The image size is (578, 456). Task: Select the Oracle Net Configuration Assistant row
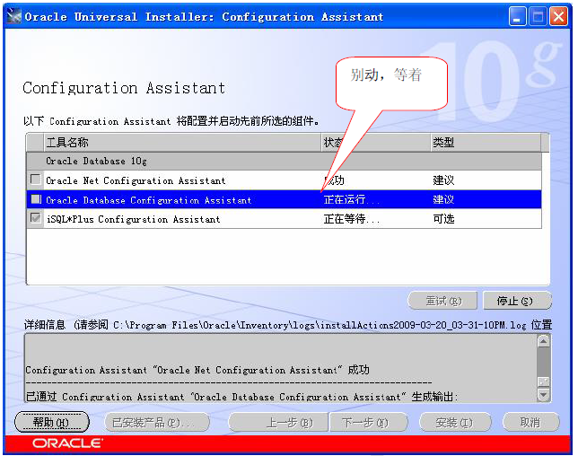pos(284,180)
